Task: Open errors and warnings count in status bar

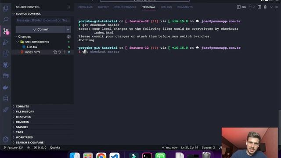Action: [40, 147]
